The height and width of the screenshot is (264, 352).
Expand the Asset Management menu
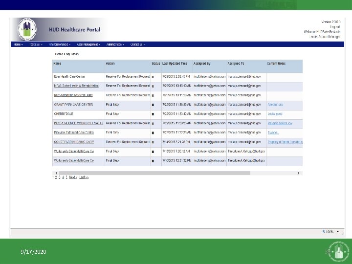tap(88, 44)
